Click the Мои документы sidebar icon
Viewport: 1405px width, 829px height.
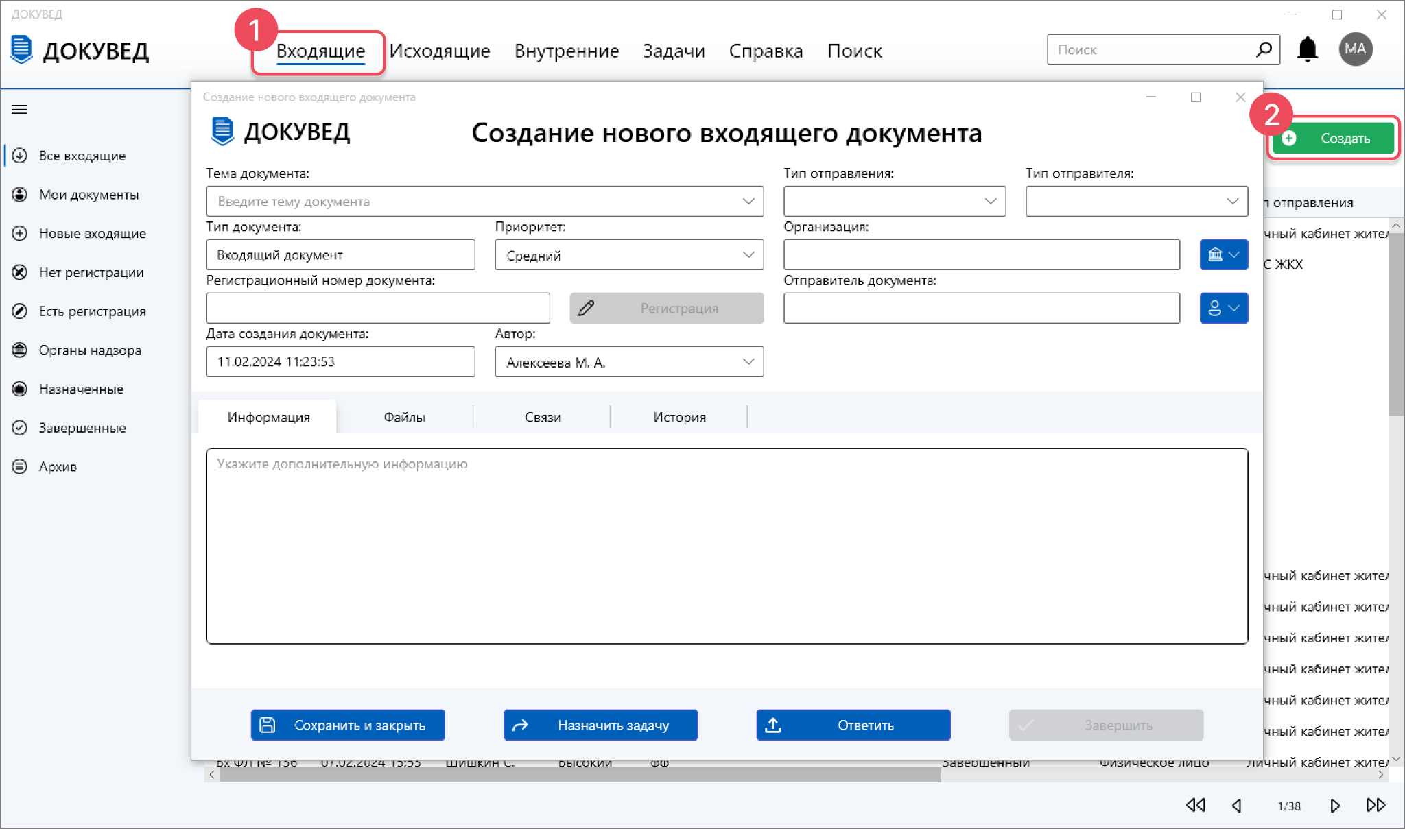pyautogui.click(x=20, y=195)
